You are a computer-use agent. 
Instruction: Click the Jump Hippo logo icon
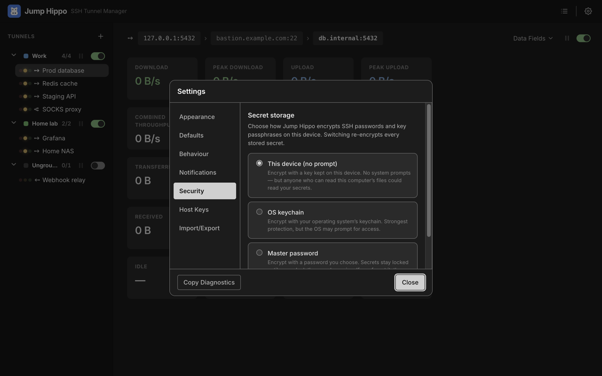(14, 11)
